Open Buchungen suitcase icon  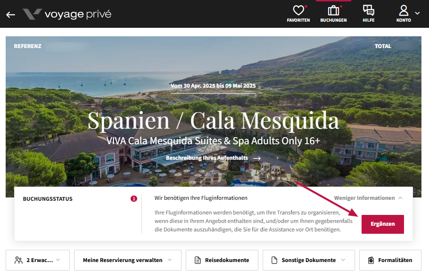click(333, 10)
